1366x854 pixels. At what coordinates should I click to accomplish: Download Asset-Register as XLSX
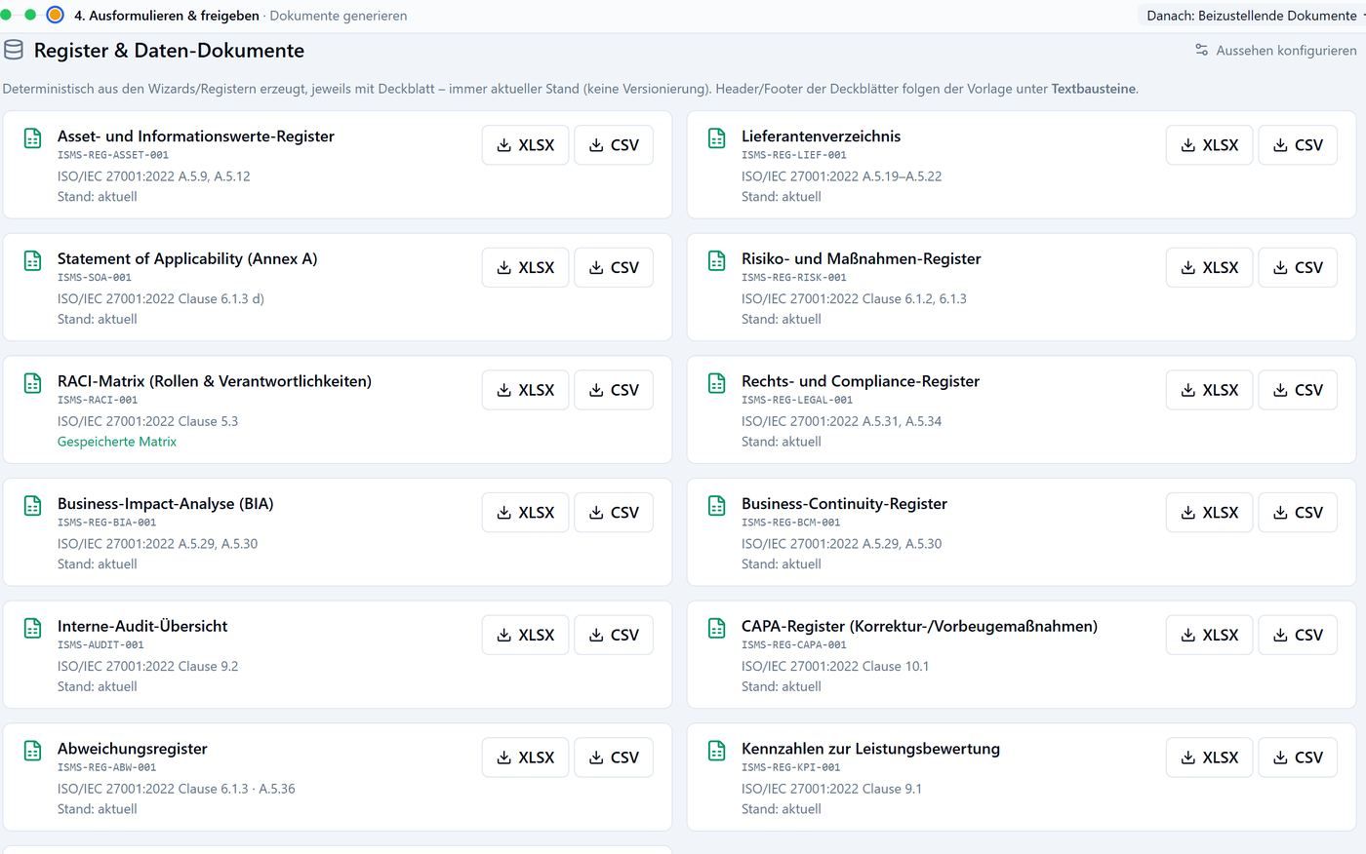click(525, 145)
